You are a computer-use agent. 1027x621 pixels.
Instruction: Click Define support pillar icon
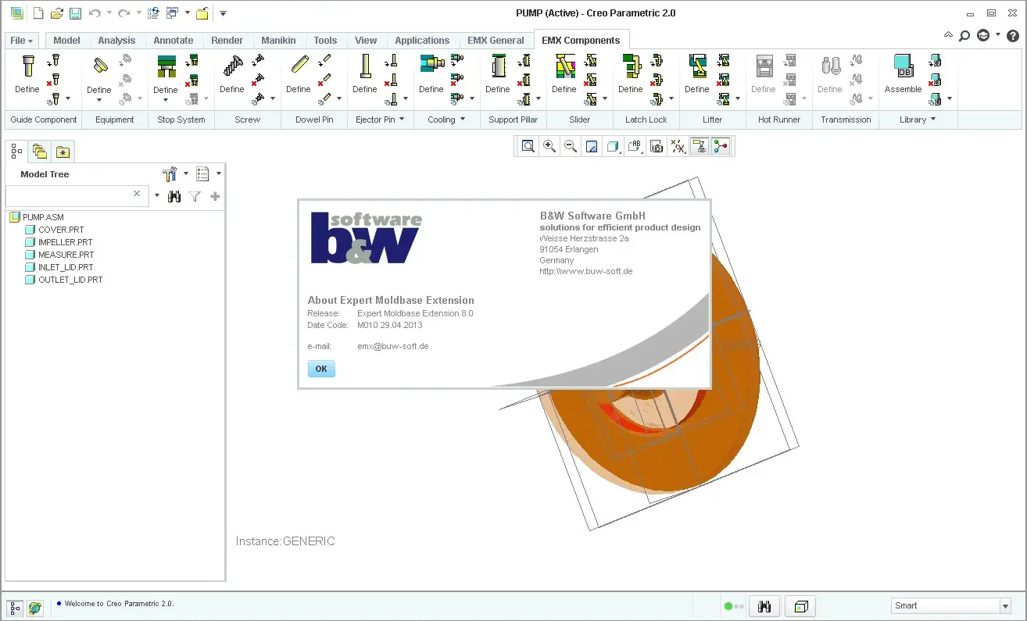[x=498, y=66]
